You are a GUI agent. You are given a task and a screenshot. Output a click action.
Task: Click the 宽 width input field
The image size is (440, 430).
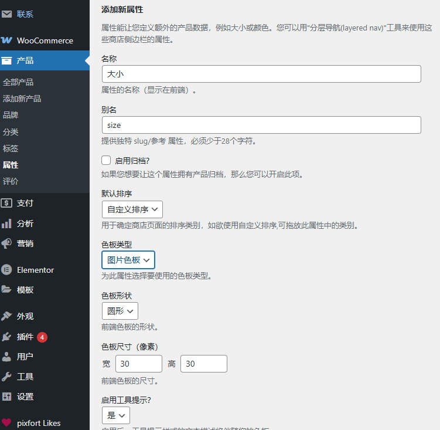[x=139, y=364]
